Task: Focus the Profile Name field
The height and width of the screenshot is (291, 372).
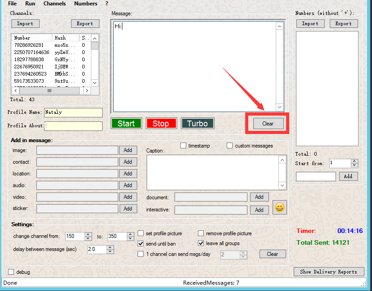Action: click(73, 112)
